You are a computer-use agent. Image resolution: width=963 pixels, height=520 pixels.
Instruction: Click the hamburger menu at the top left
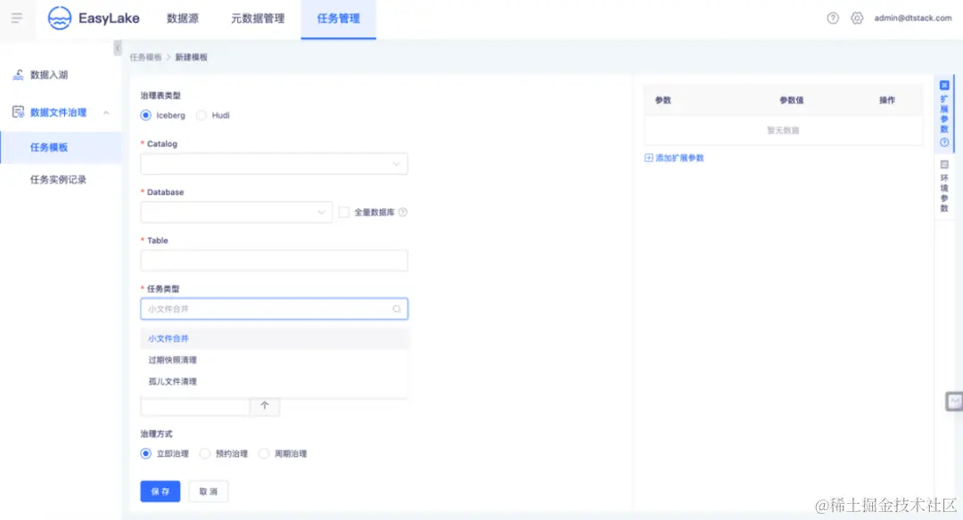(x=17, y=17)
